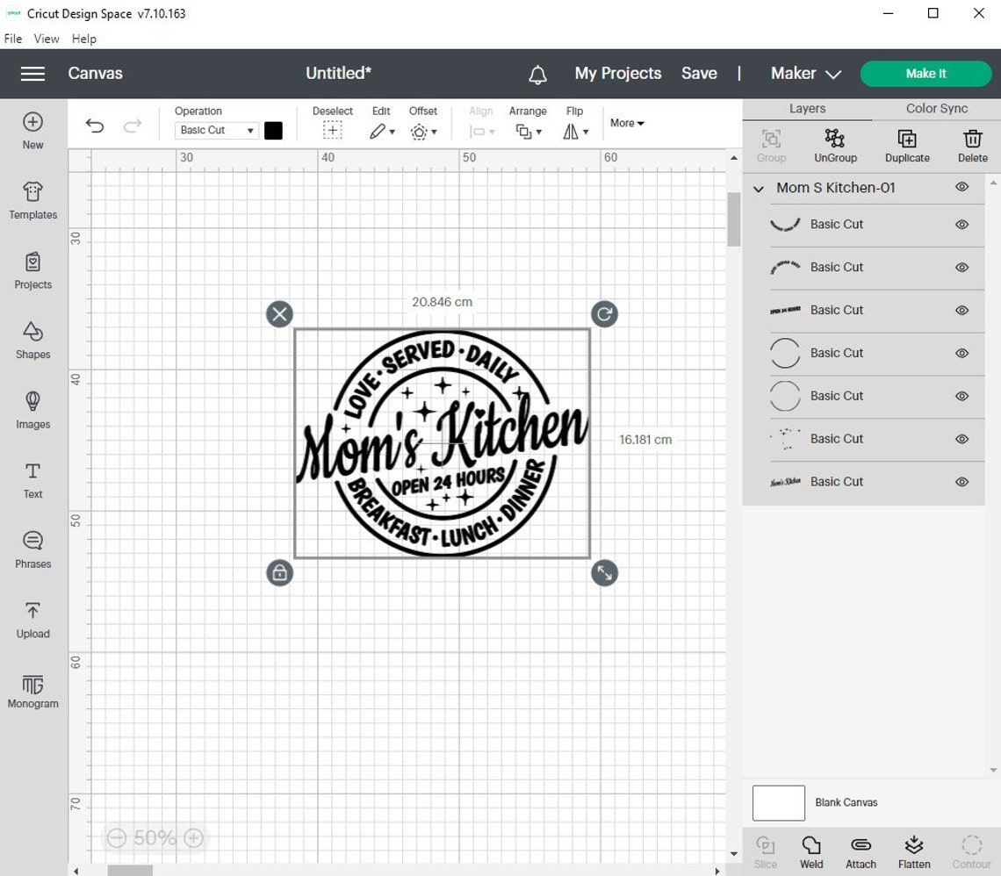Image resolution: width=1001 pixels, height=876 pixels.
Task: Click the Upload tool
Action: coord(32,619)
